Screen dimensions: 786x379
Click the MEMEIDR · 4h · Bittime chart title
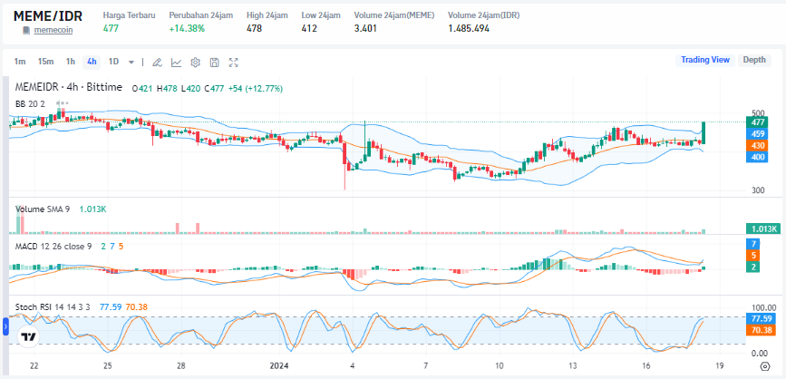[x=69, y=88]
